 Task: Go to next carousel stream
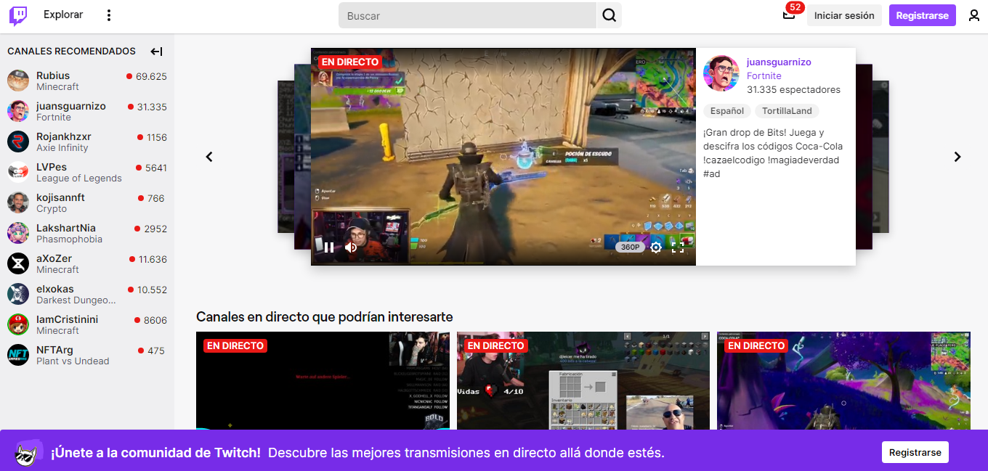coord(957,157)
